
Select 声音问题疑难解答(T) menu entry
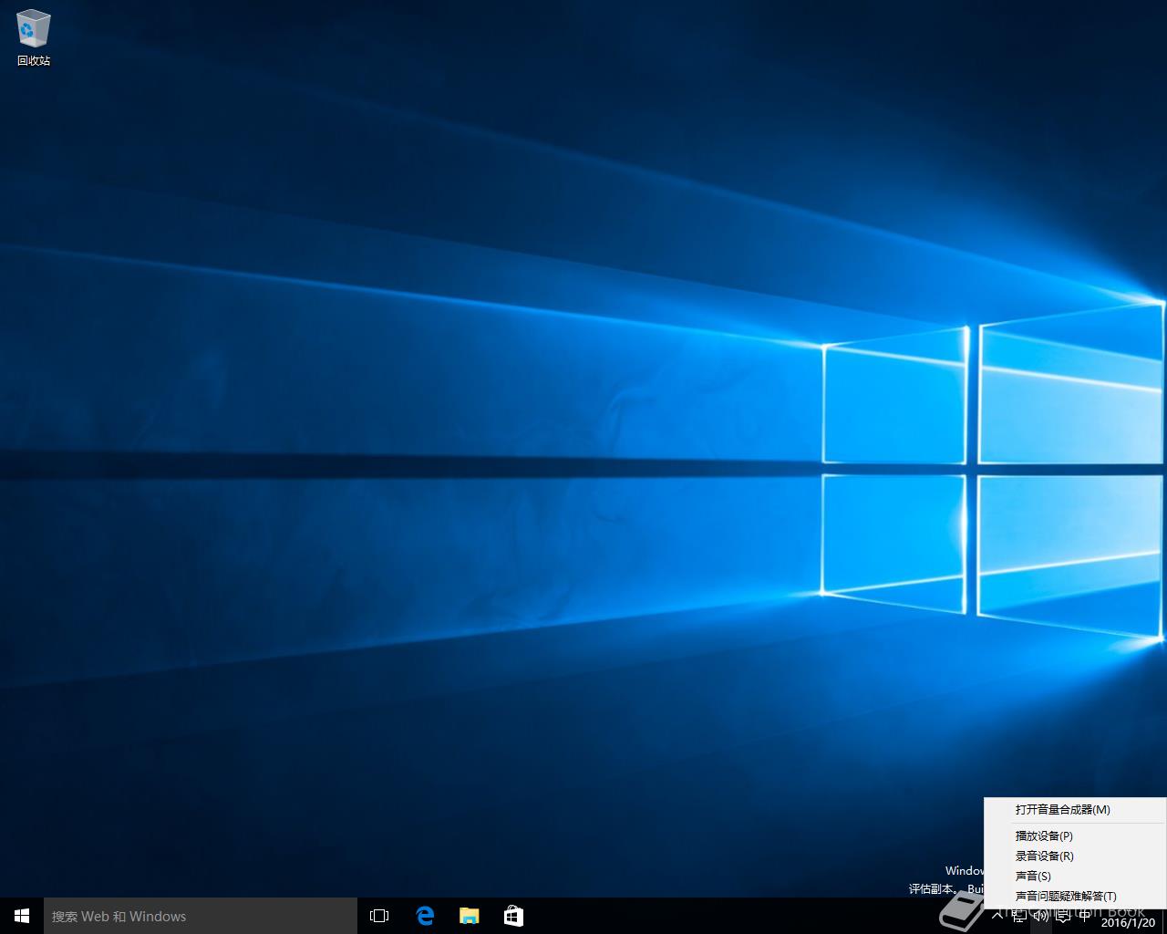(1075, 896)
